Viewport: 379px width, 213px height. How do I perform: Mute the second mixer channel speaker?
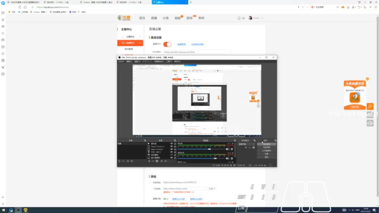tap(227, 159)
